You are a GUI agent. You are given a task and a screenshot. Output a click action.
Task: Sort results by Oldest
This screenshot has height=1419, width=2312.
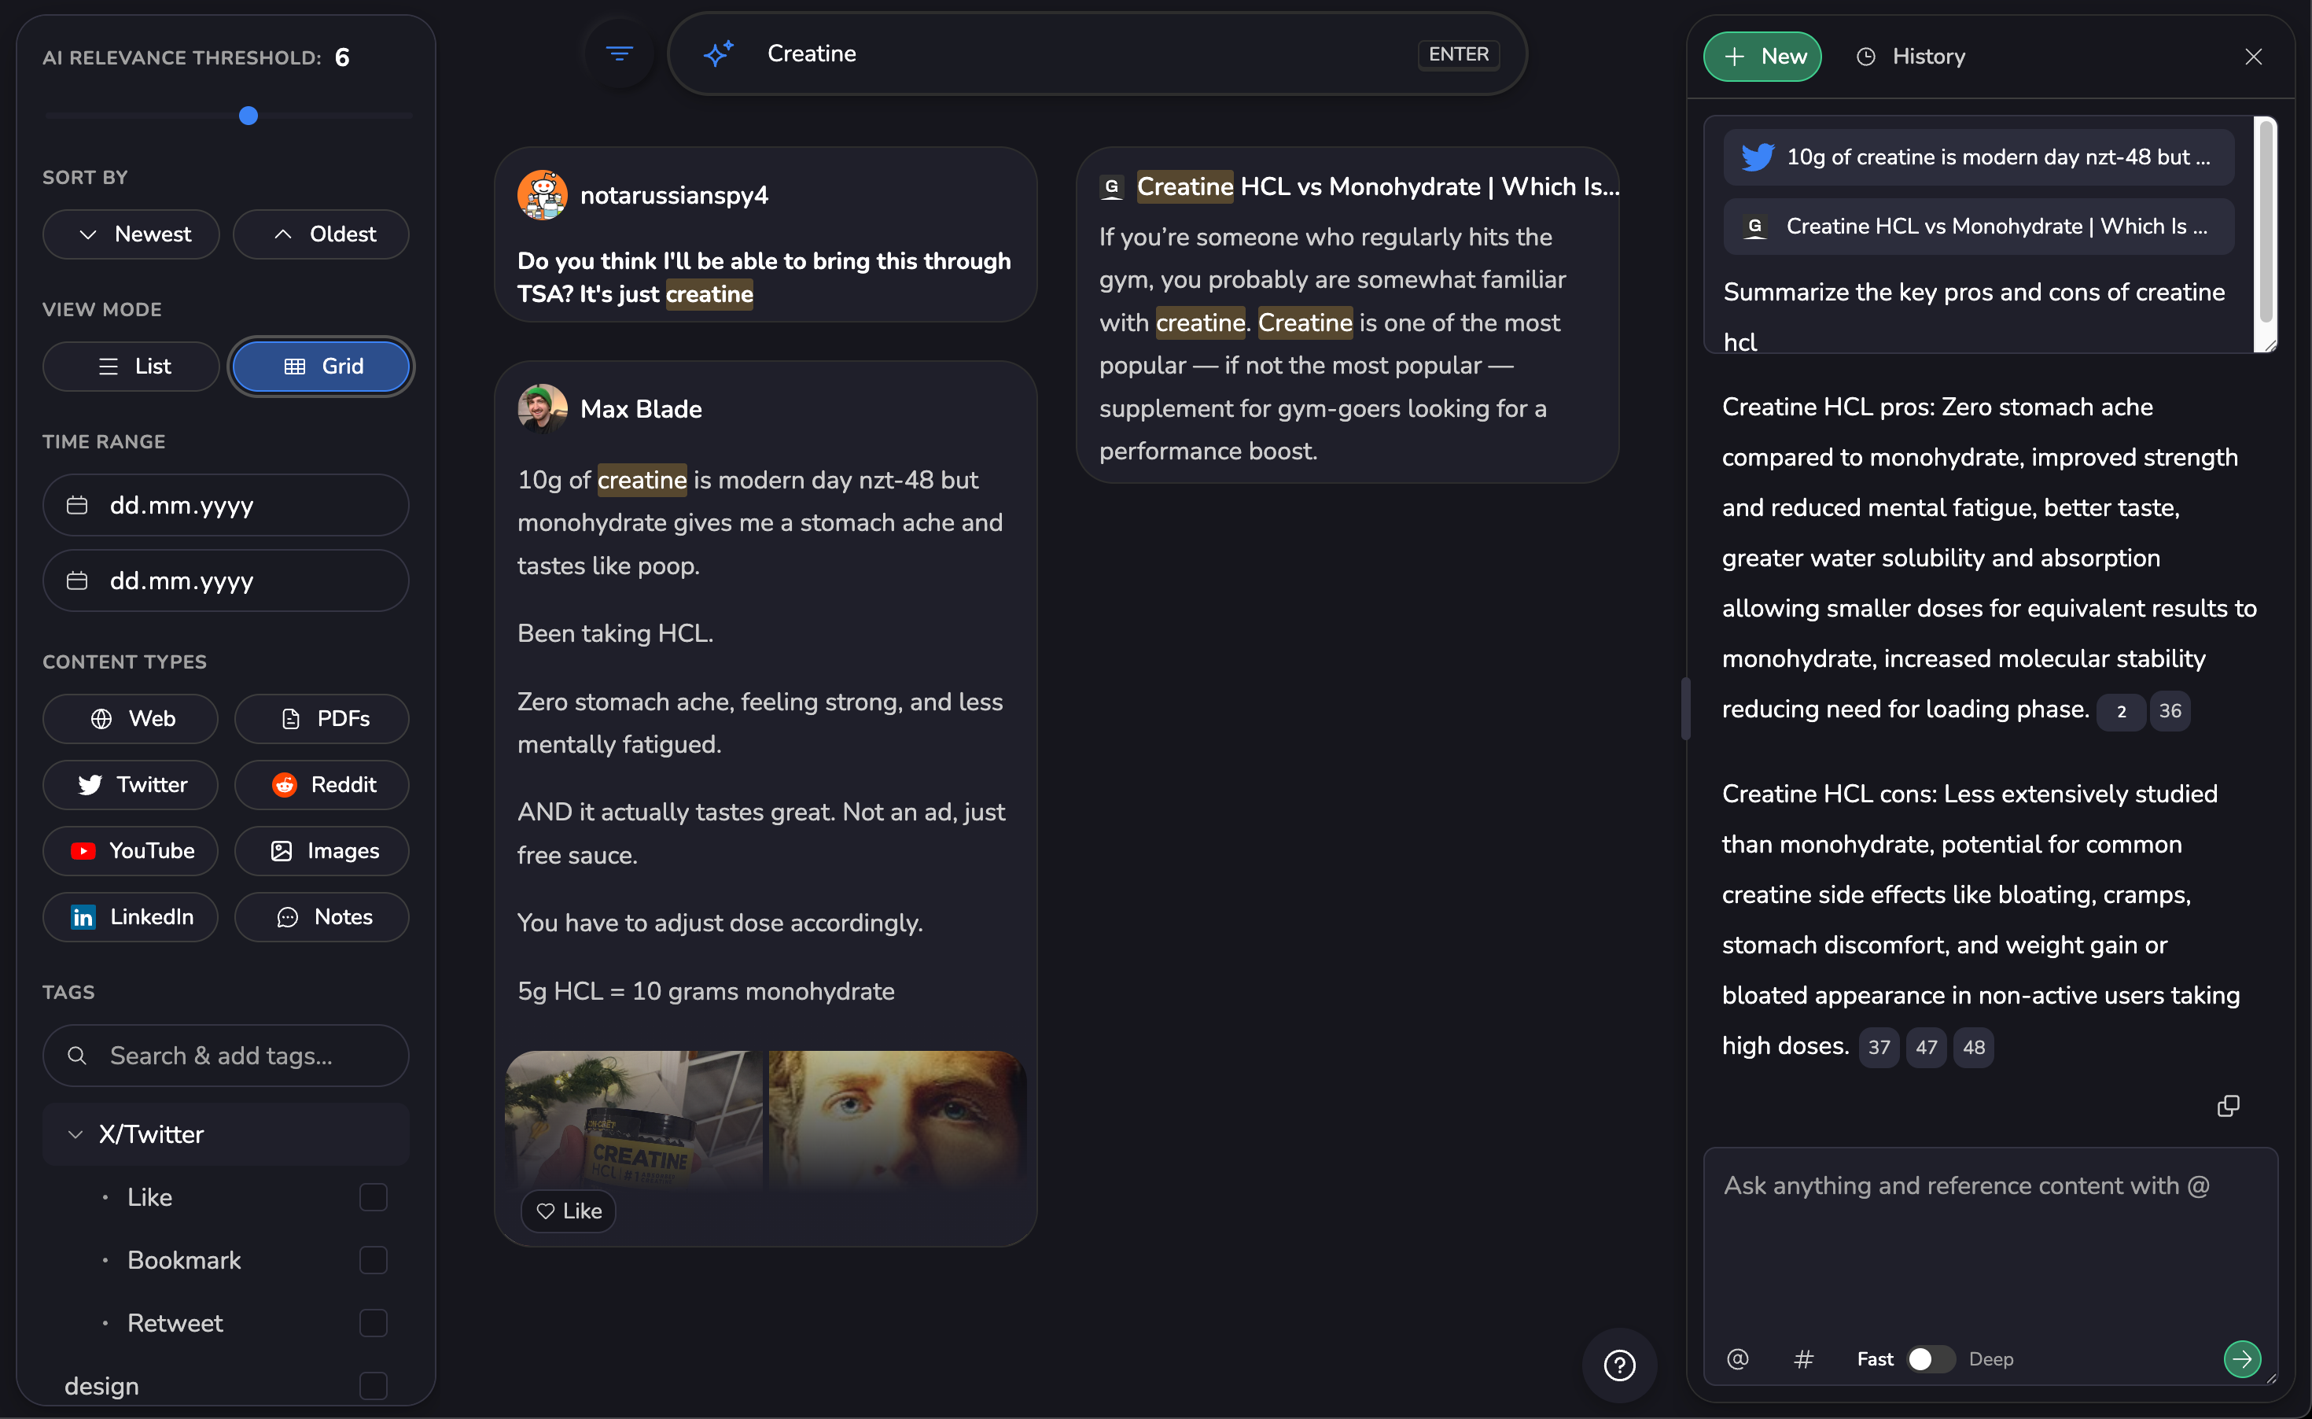pos(321,234)
